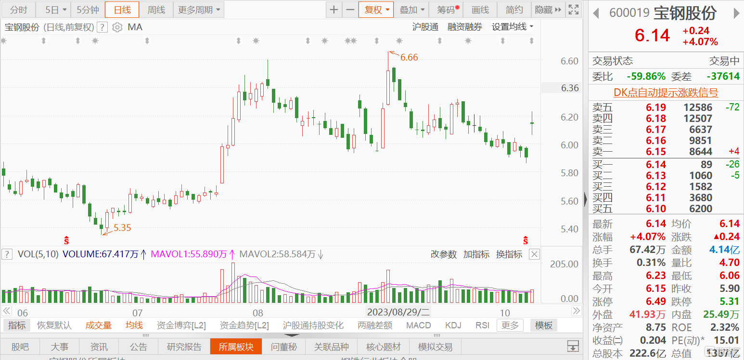Image resolution: width=744 pixels, height=360 pixels.
Task: Switch to 5分钟 chart period
Action: click(88, 10)
